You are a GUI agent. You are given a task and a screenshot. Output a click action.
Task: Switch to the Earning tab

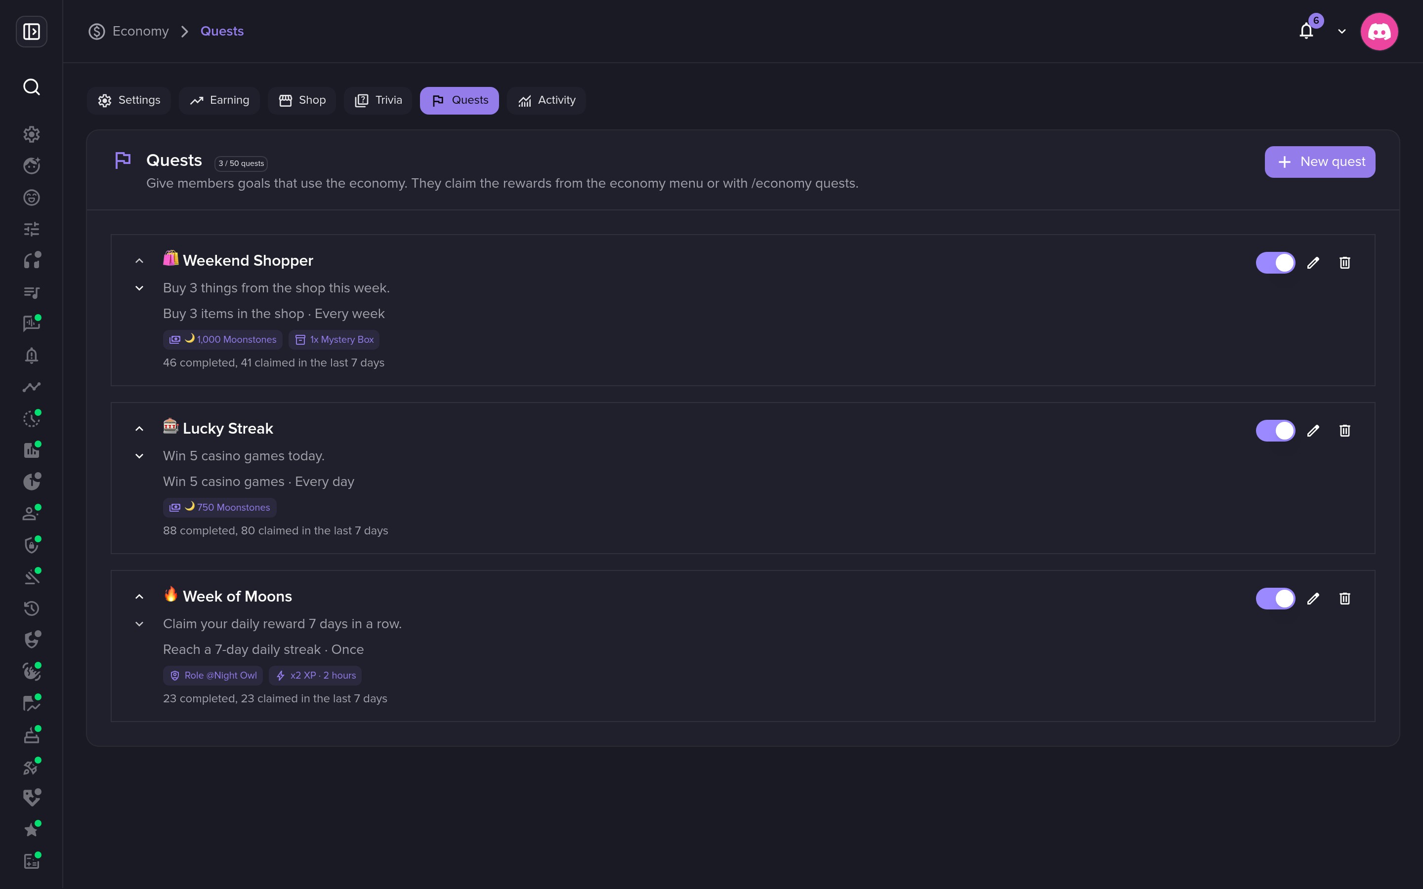coord(219,101)
